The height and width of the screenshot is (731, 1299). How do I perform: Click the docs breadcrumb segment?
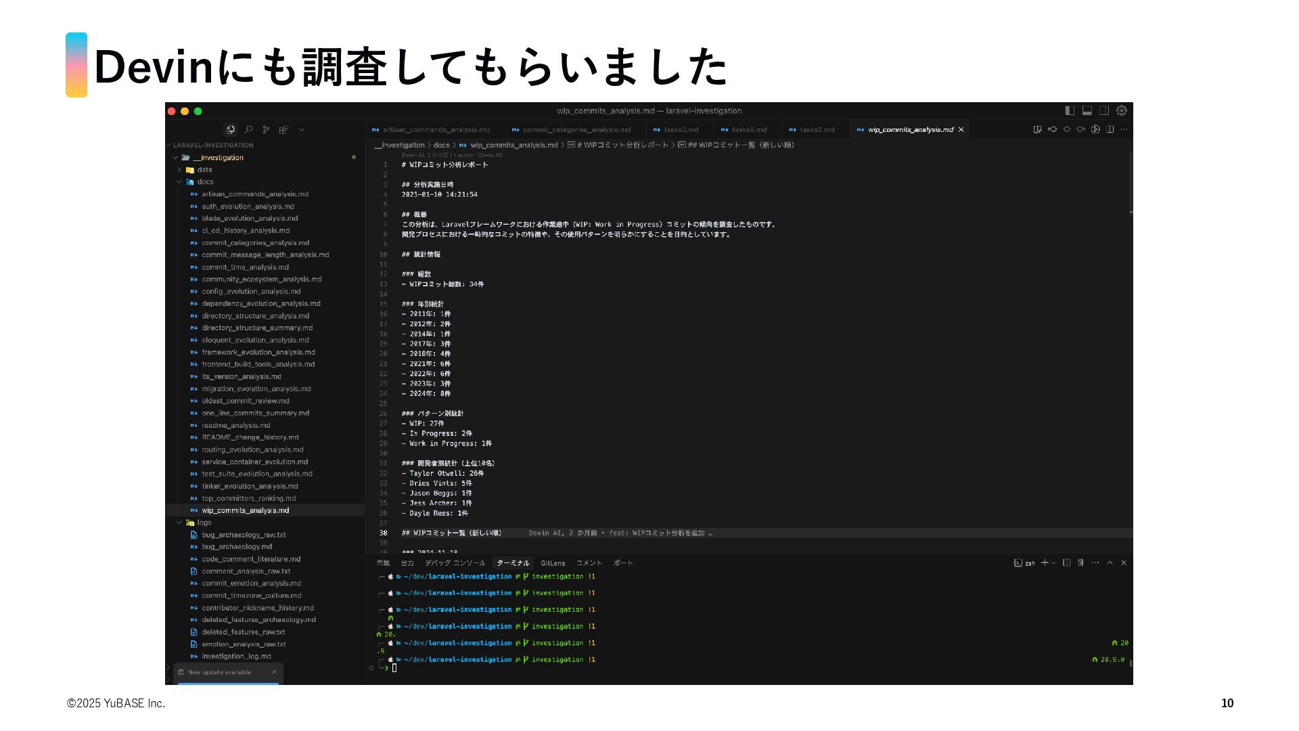[x=441, y=145]
